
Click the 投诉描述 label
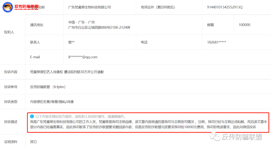(x=11, y=122)
